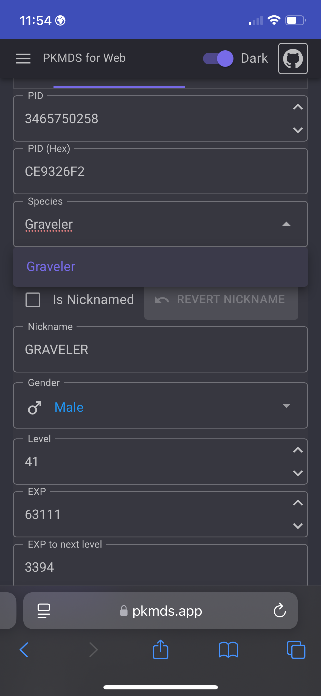Tap the Safari share icon
This screenshot has width=321, height=696.
pos(161,650)
